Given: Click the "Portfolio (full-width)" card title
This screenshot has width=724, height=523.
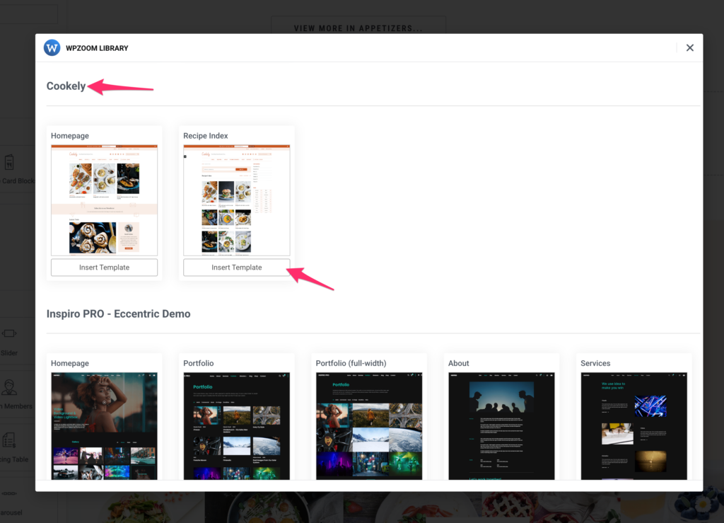Looking at the screenshot, I should (x=351, y=363).
